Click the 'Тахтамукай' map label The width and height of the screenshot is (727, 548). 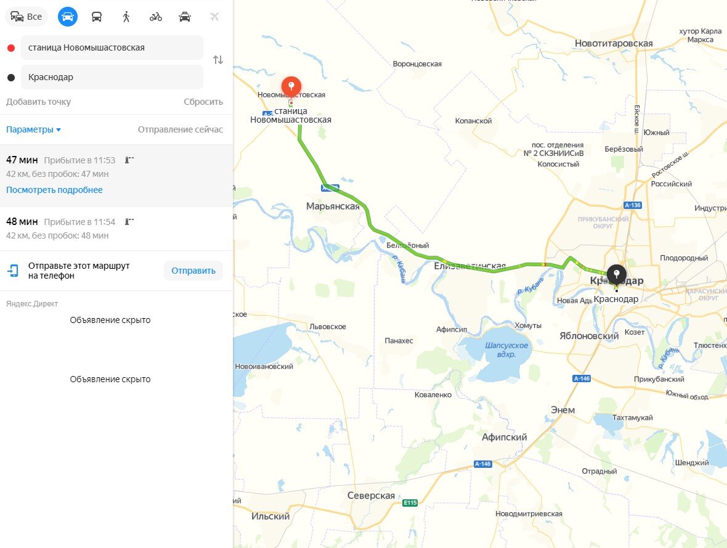632,417
